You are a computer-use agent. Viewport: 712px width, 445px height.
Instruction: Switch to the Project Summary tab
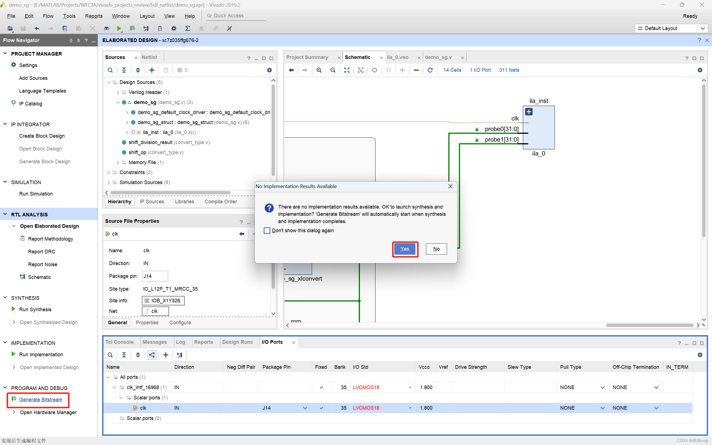click(307, 57)
